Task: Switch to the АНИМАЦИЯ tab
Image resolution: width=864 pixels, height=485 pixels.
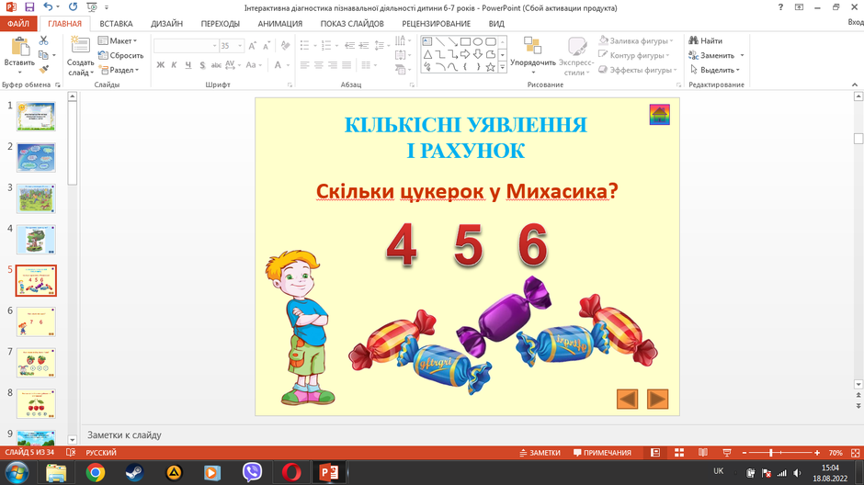Action: [280, 24]
